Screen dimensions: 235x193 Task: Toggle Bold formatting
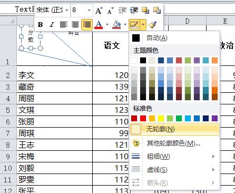[x=41, y=25]
